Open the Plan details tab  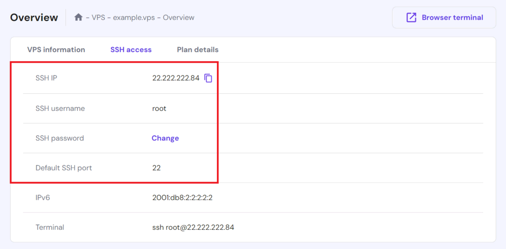[x=198, y=50]
